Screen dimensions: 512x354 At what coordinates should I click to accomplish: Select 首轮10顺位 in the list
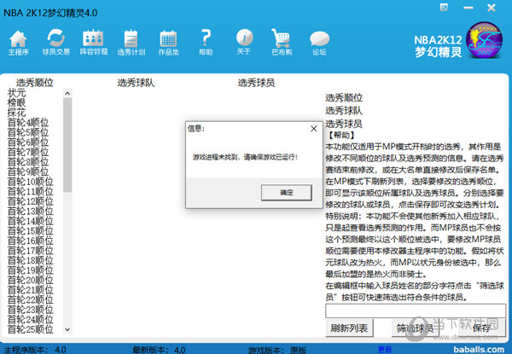(x=31, y=182)
